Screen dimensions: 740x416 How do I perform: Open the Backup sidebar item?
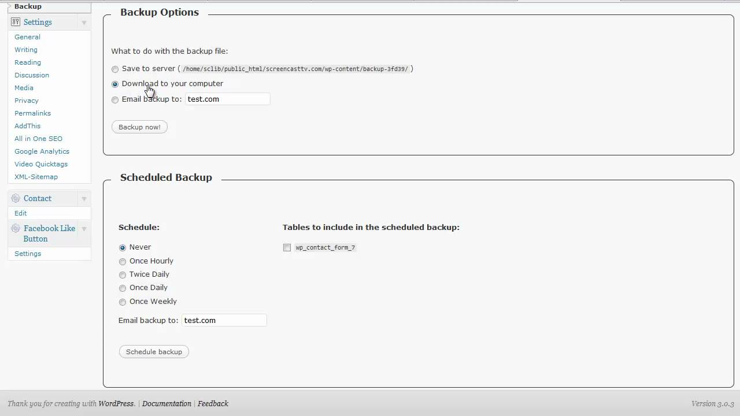coord(28,6)
